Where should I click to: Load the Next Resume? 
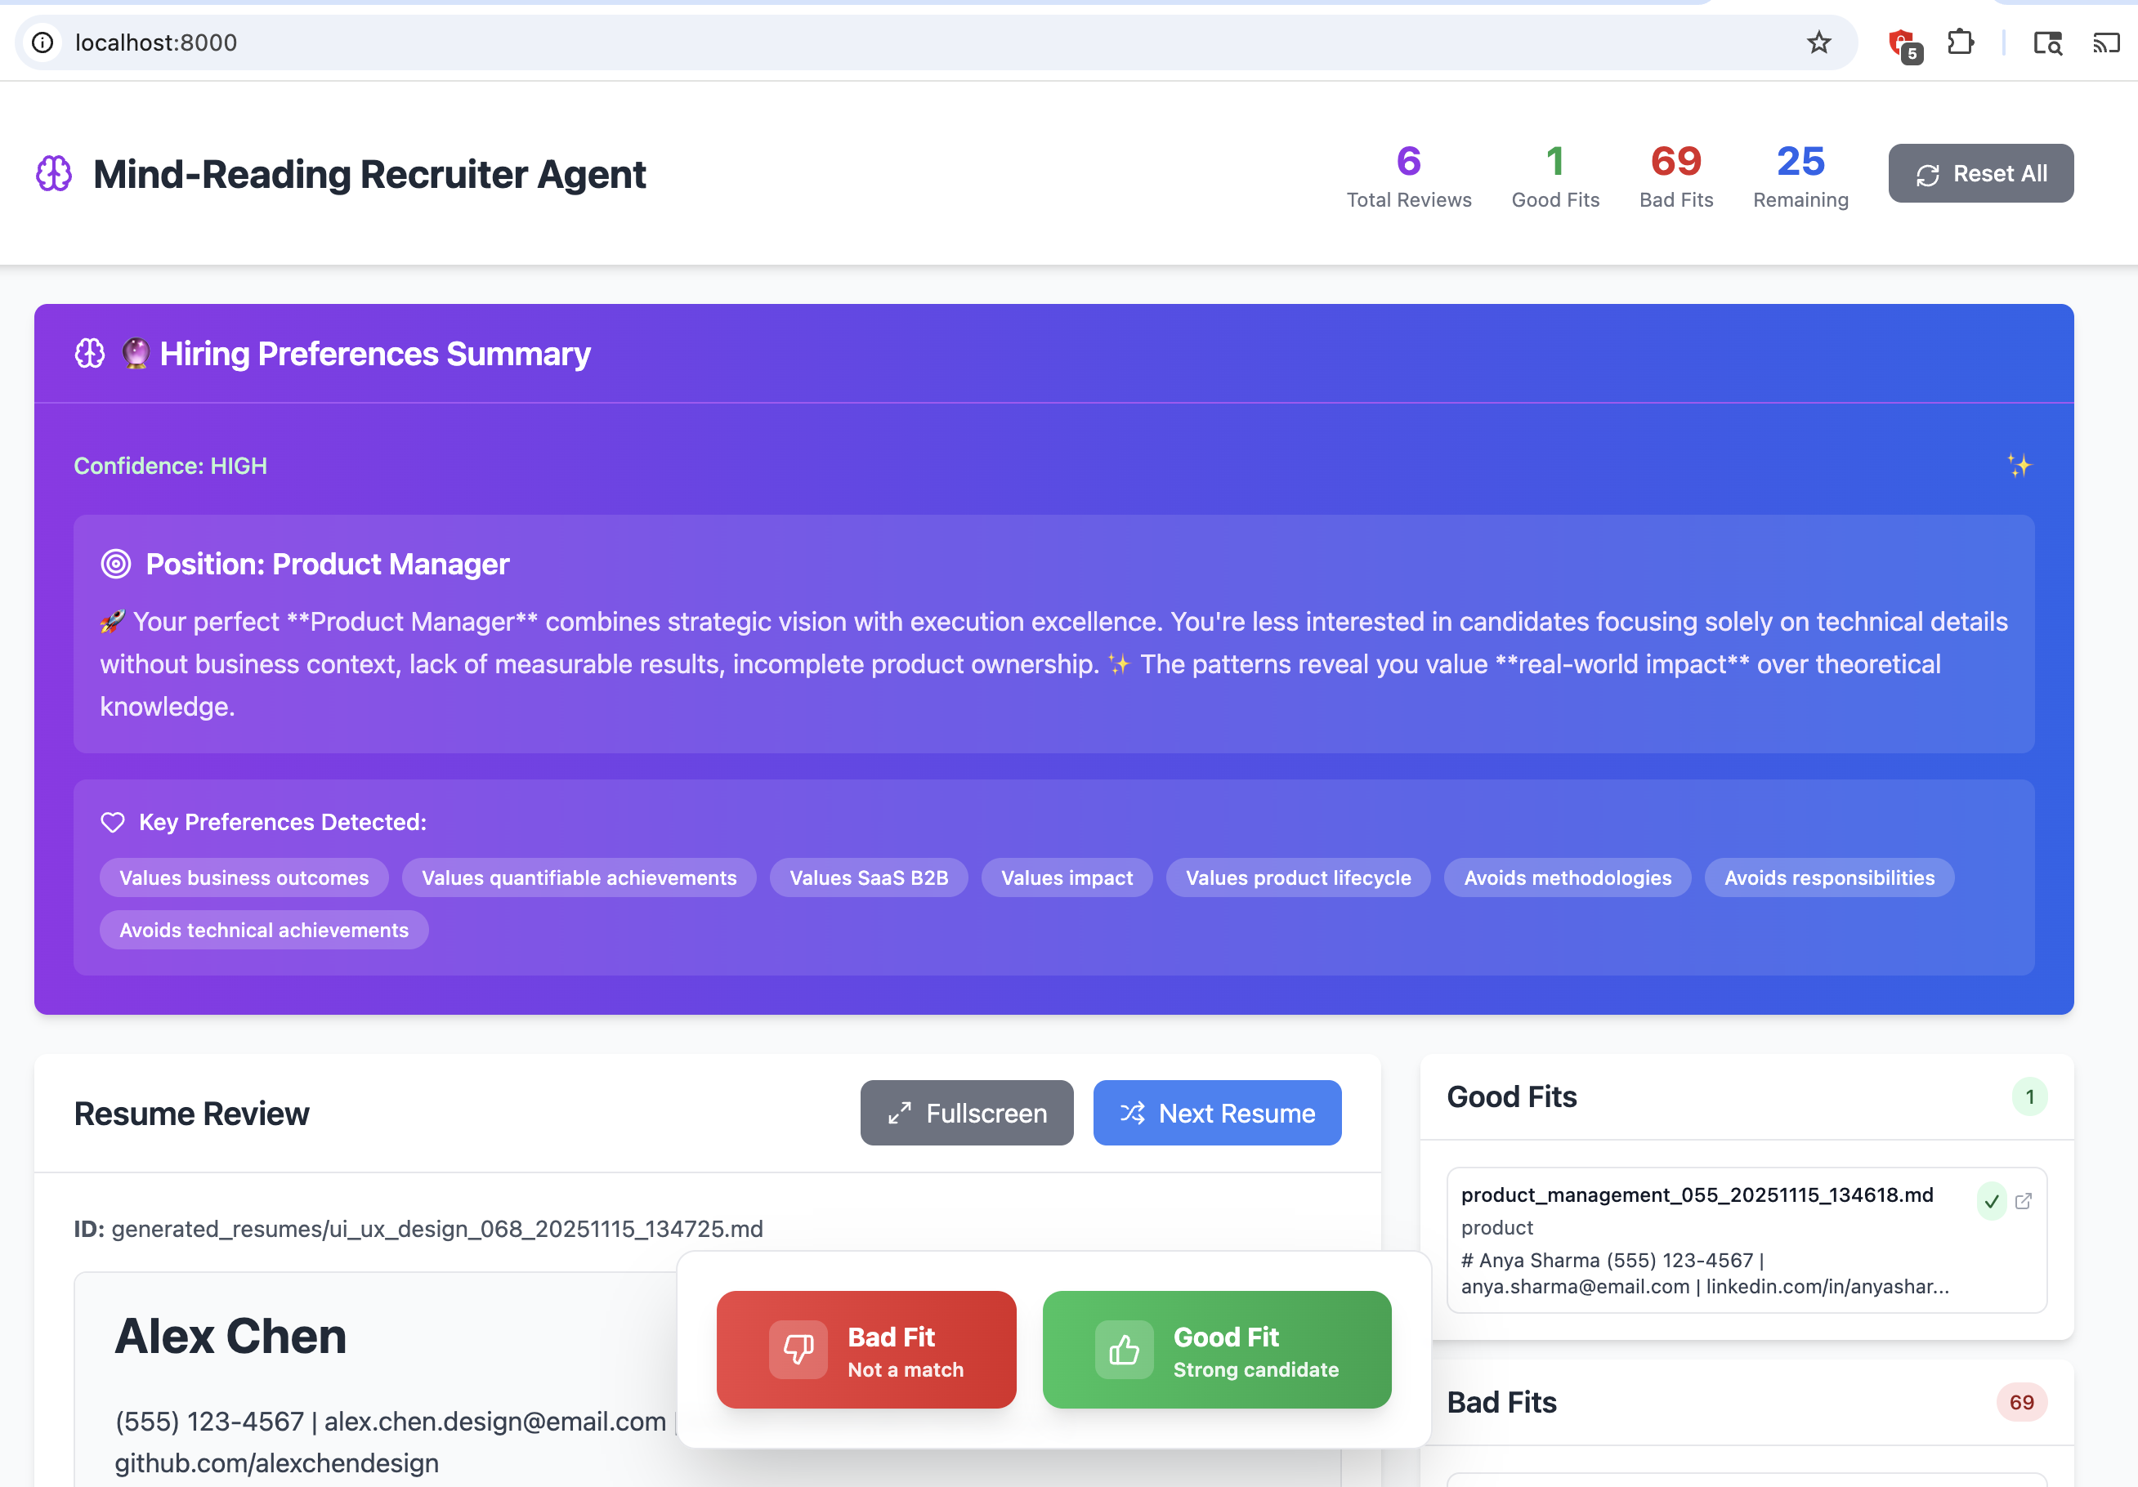pyautogui.click(x=1216, y=1113)
